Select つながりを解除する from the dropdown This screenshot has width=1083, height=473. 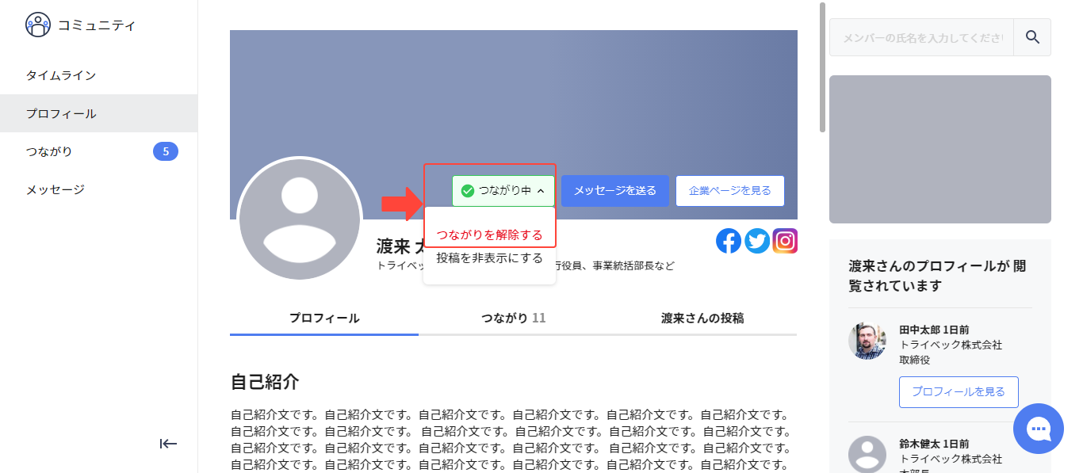(489, 235)
